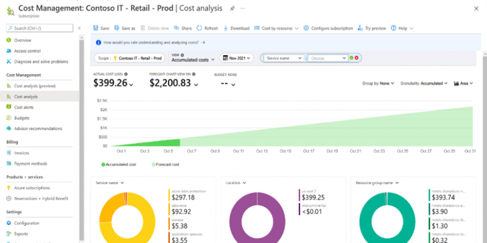Open the Resource group name chart dropdown

point(377,183)
